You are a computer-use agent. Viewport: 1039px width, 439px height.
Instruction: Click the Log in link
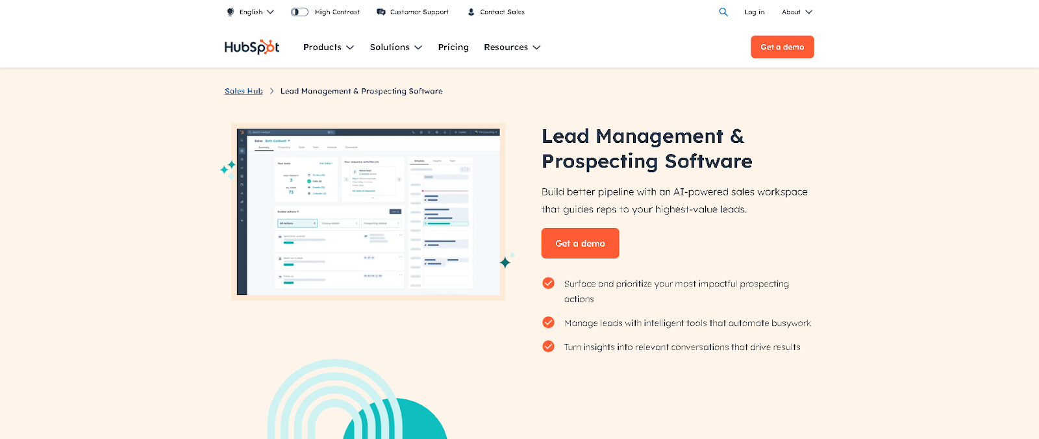[x=754, y=12]
